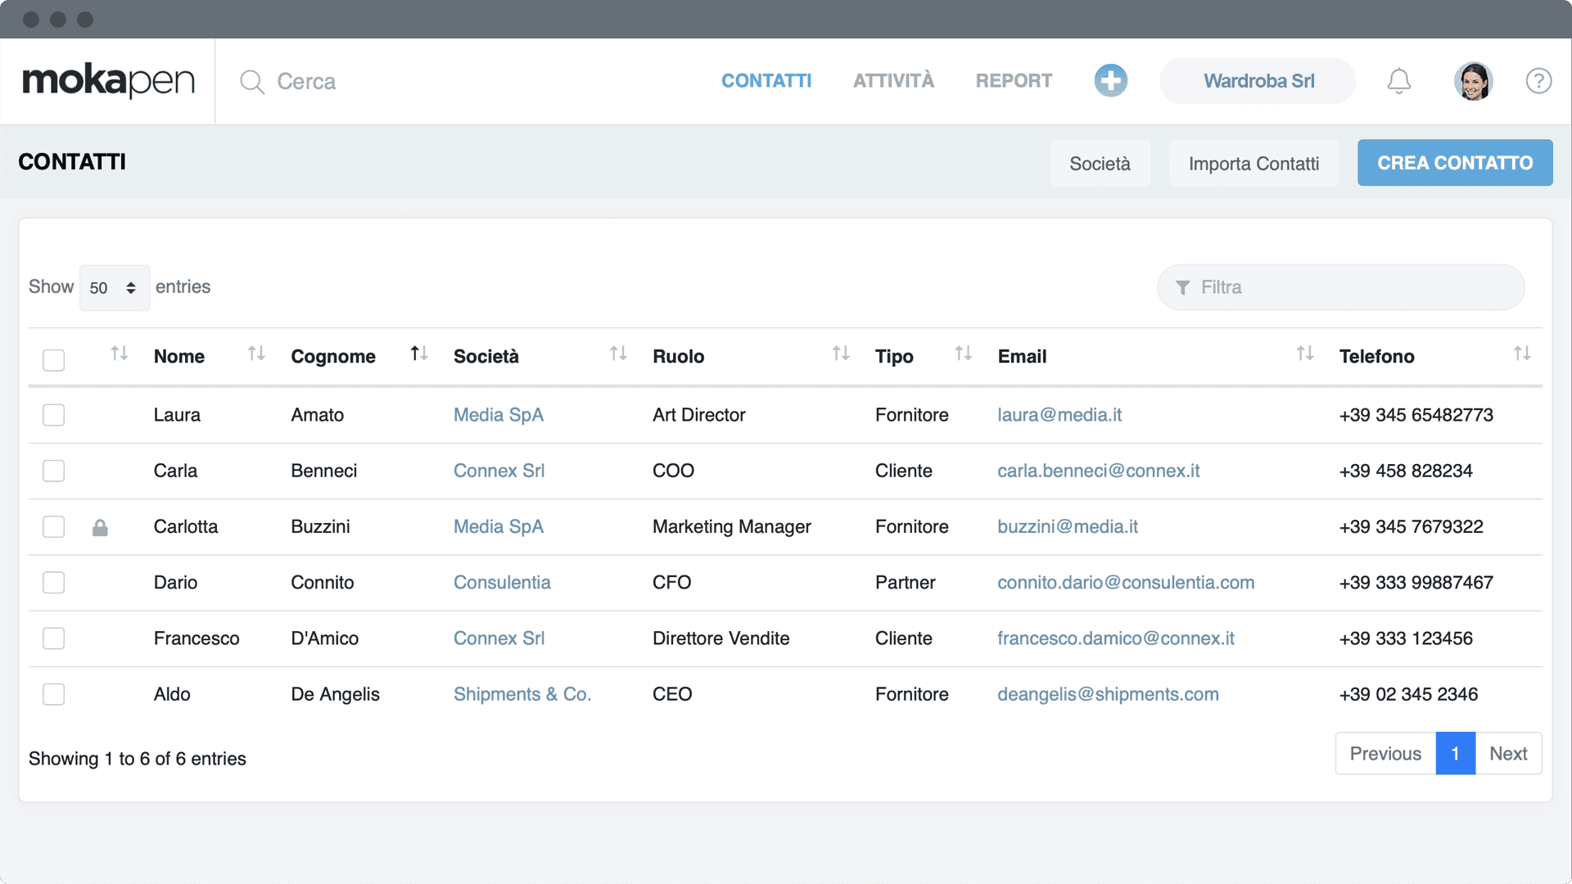The image size is (1572, 884).
Task: Click the lock icon beside Carlotta
Action: point(100,528)
